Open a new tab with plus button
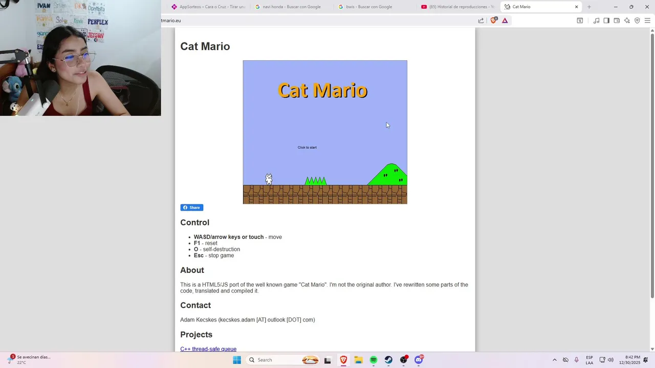This screenshot has height=368, width=655. coord(589,7)
